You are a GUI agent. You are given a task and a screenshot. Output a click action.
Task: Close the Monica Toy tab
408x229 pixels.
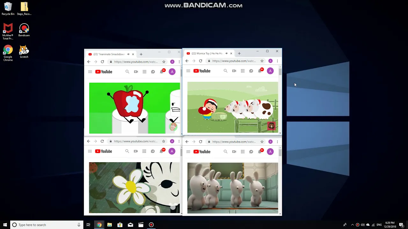click(231, 53)
